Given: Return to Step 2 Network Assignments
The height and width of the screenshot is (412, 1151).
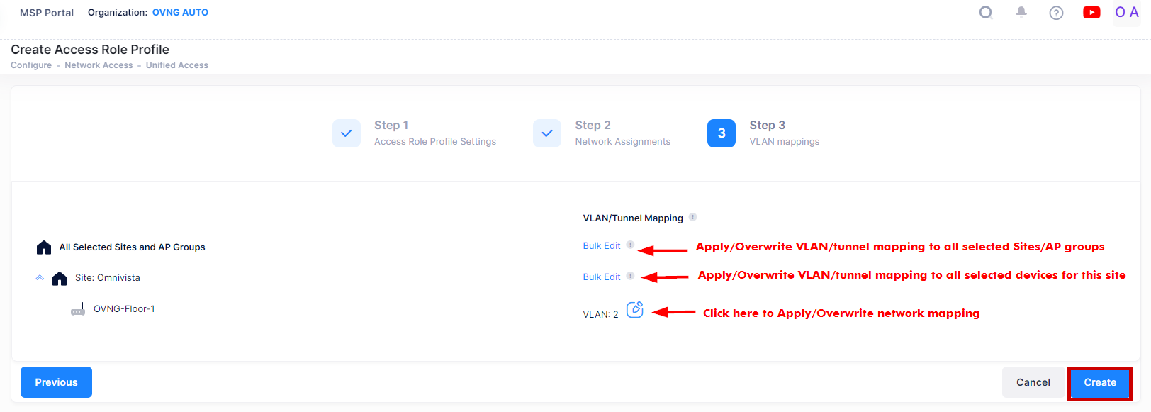Looking at the screenshot, I should 547,133.
